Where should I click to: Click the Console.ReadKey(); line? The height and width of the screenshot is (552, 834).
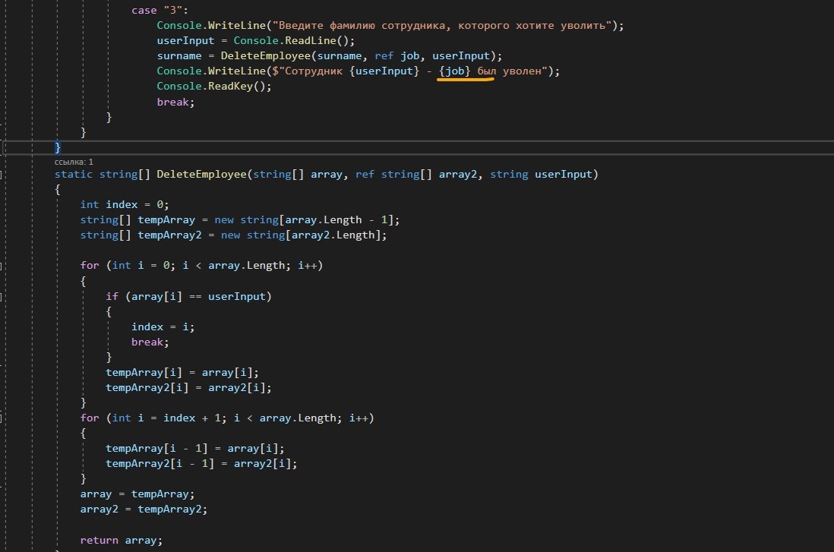coord(214,86)
